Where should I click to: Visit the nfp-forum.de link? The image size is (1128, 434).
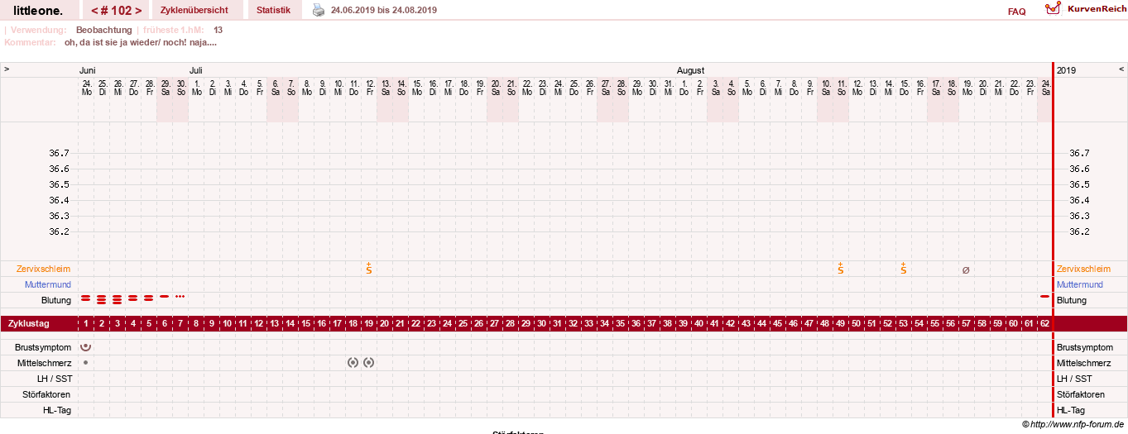click(1077, 424)
